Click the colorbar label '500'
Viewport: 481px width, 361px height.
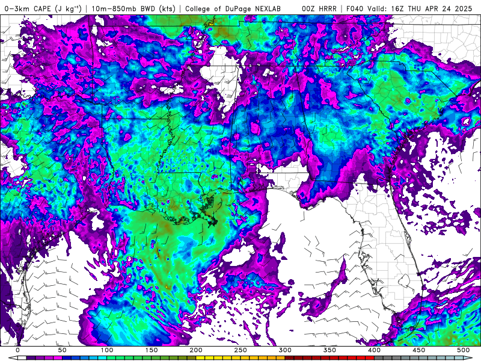click(x=463, y=350)
